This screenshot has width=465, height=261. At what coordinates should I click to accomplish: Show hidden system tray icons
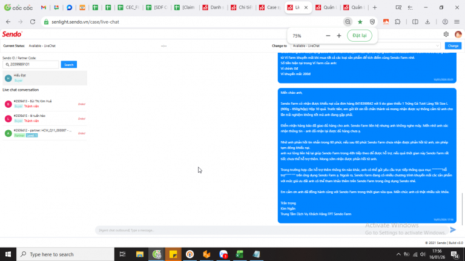398,254
